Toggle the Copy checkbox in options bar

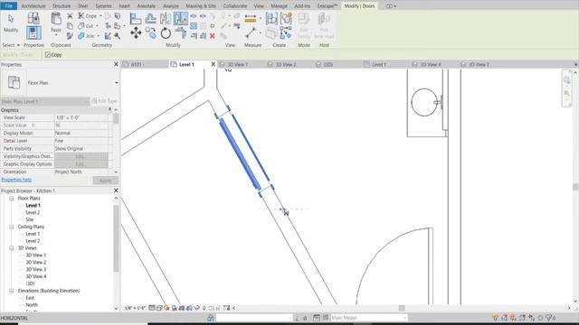48,54
